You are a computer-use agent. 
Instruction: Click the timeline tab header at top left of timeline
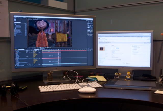point(18,49)
